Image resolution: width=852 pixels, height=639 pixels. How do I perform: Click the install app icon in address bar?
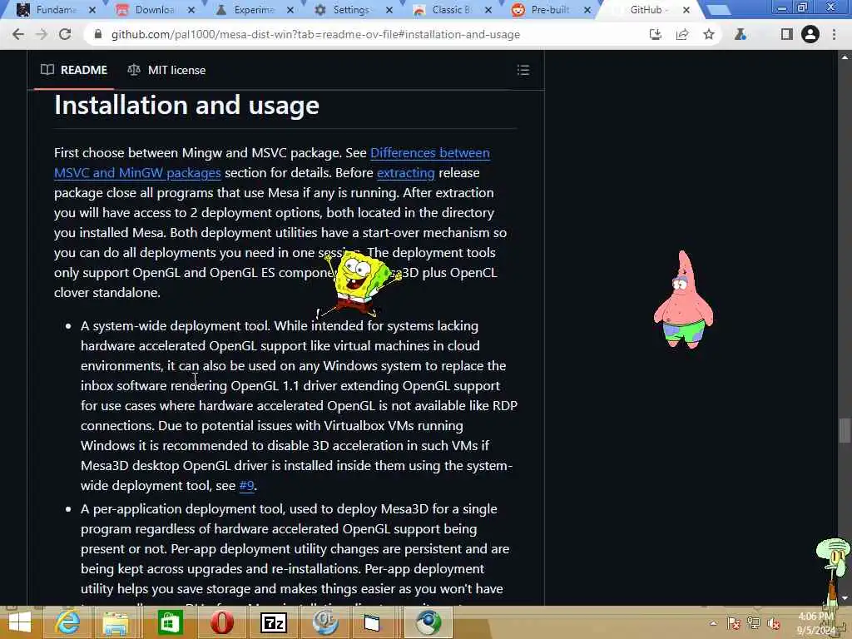coord(656,34)
